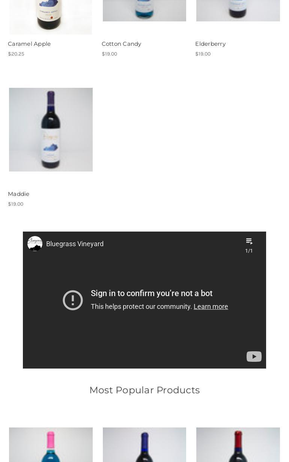
Task: View the Elderberry bottle image
Action: tap(238, 11)
